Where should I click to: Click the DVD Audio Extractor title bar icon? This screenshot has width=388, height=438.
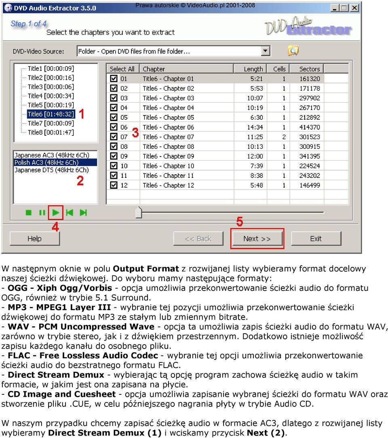8,8
